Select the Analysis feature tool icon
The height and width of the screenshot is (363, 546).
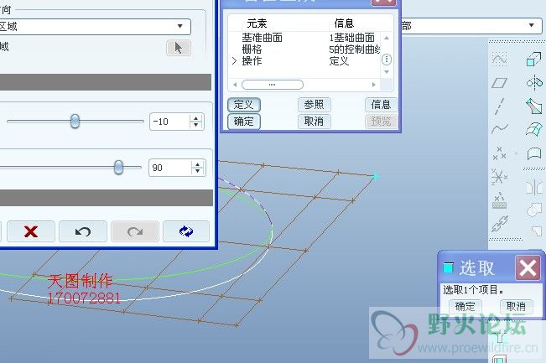click(x=499, y=200)
